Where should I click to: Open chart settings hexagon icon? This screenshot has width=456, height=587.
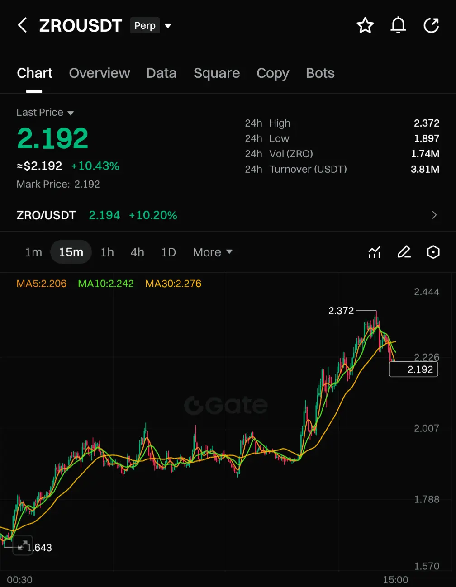[433, 252]
